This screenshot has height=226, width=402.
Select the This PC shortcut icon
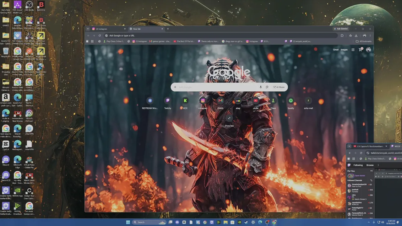(29, 100)
